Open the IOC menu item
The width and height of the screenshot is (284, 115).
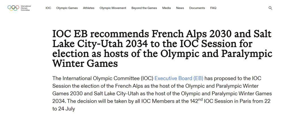(x=48, y=8)
